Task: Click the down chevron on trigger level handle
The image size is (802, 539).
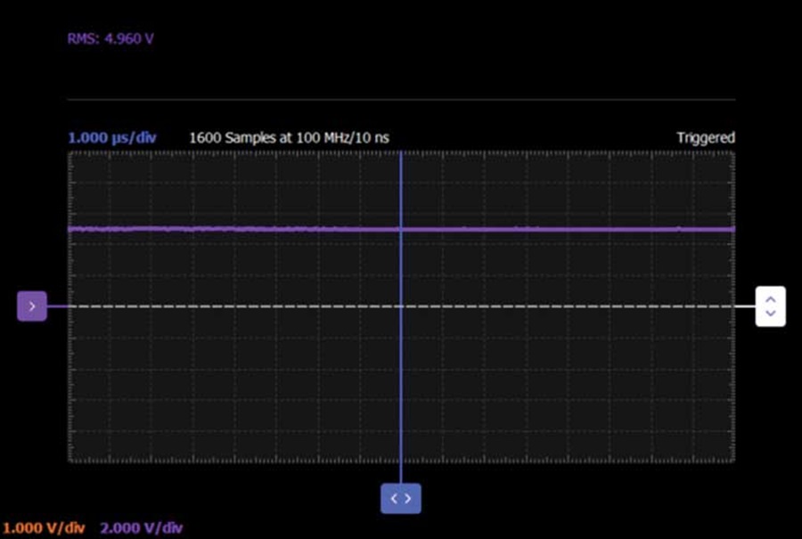Action: [770, 313]
